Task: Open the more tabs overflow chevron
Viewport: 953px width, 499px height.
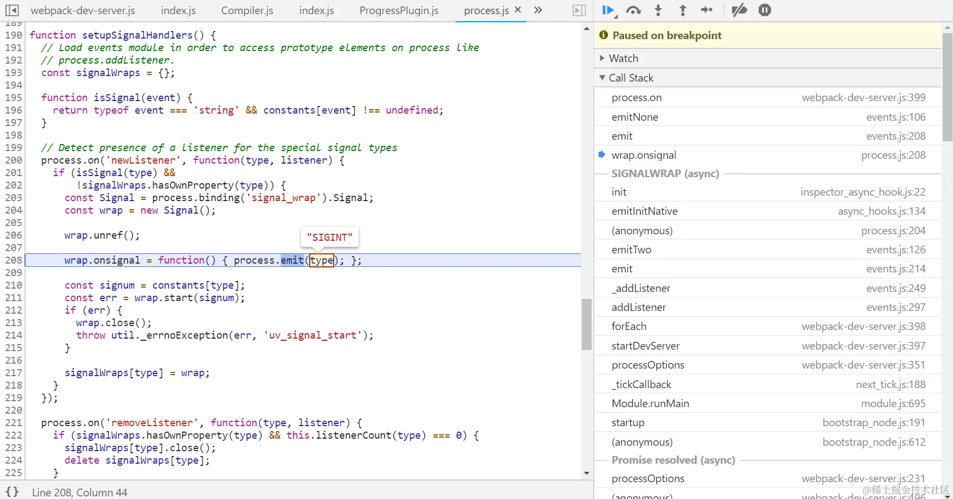Action: [538, 10]
